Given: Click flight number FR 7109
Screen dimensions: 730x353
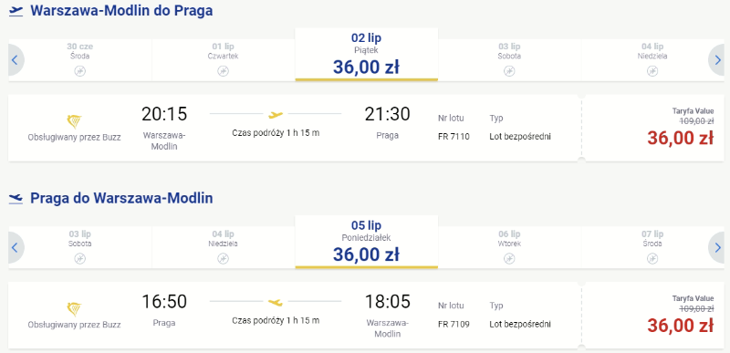Looking at the screenshot, I should (454, 324).
